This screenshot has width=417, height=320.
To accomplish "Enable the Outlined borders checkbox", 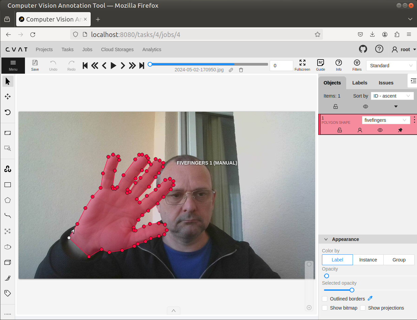I will tap(325, 299).
